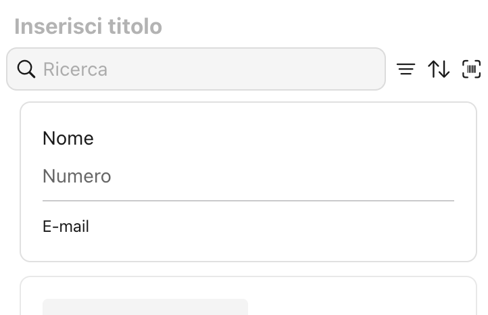
Task: Click the "Inserisci titolo" heading
Action: (88, 26)
